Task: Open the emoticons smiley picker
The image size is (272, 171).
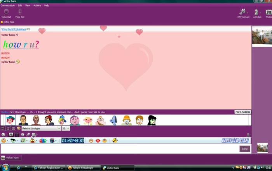Action: coord(3,134)
